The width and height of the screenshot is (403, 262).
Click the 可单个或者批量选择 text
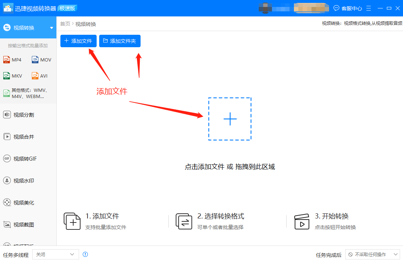220,227
